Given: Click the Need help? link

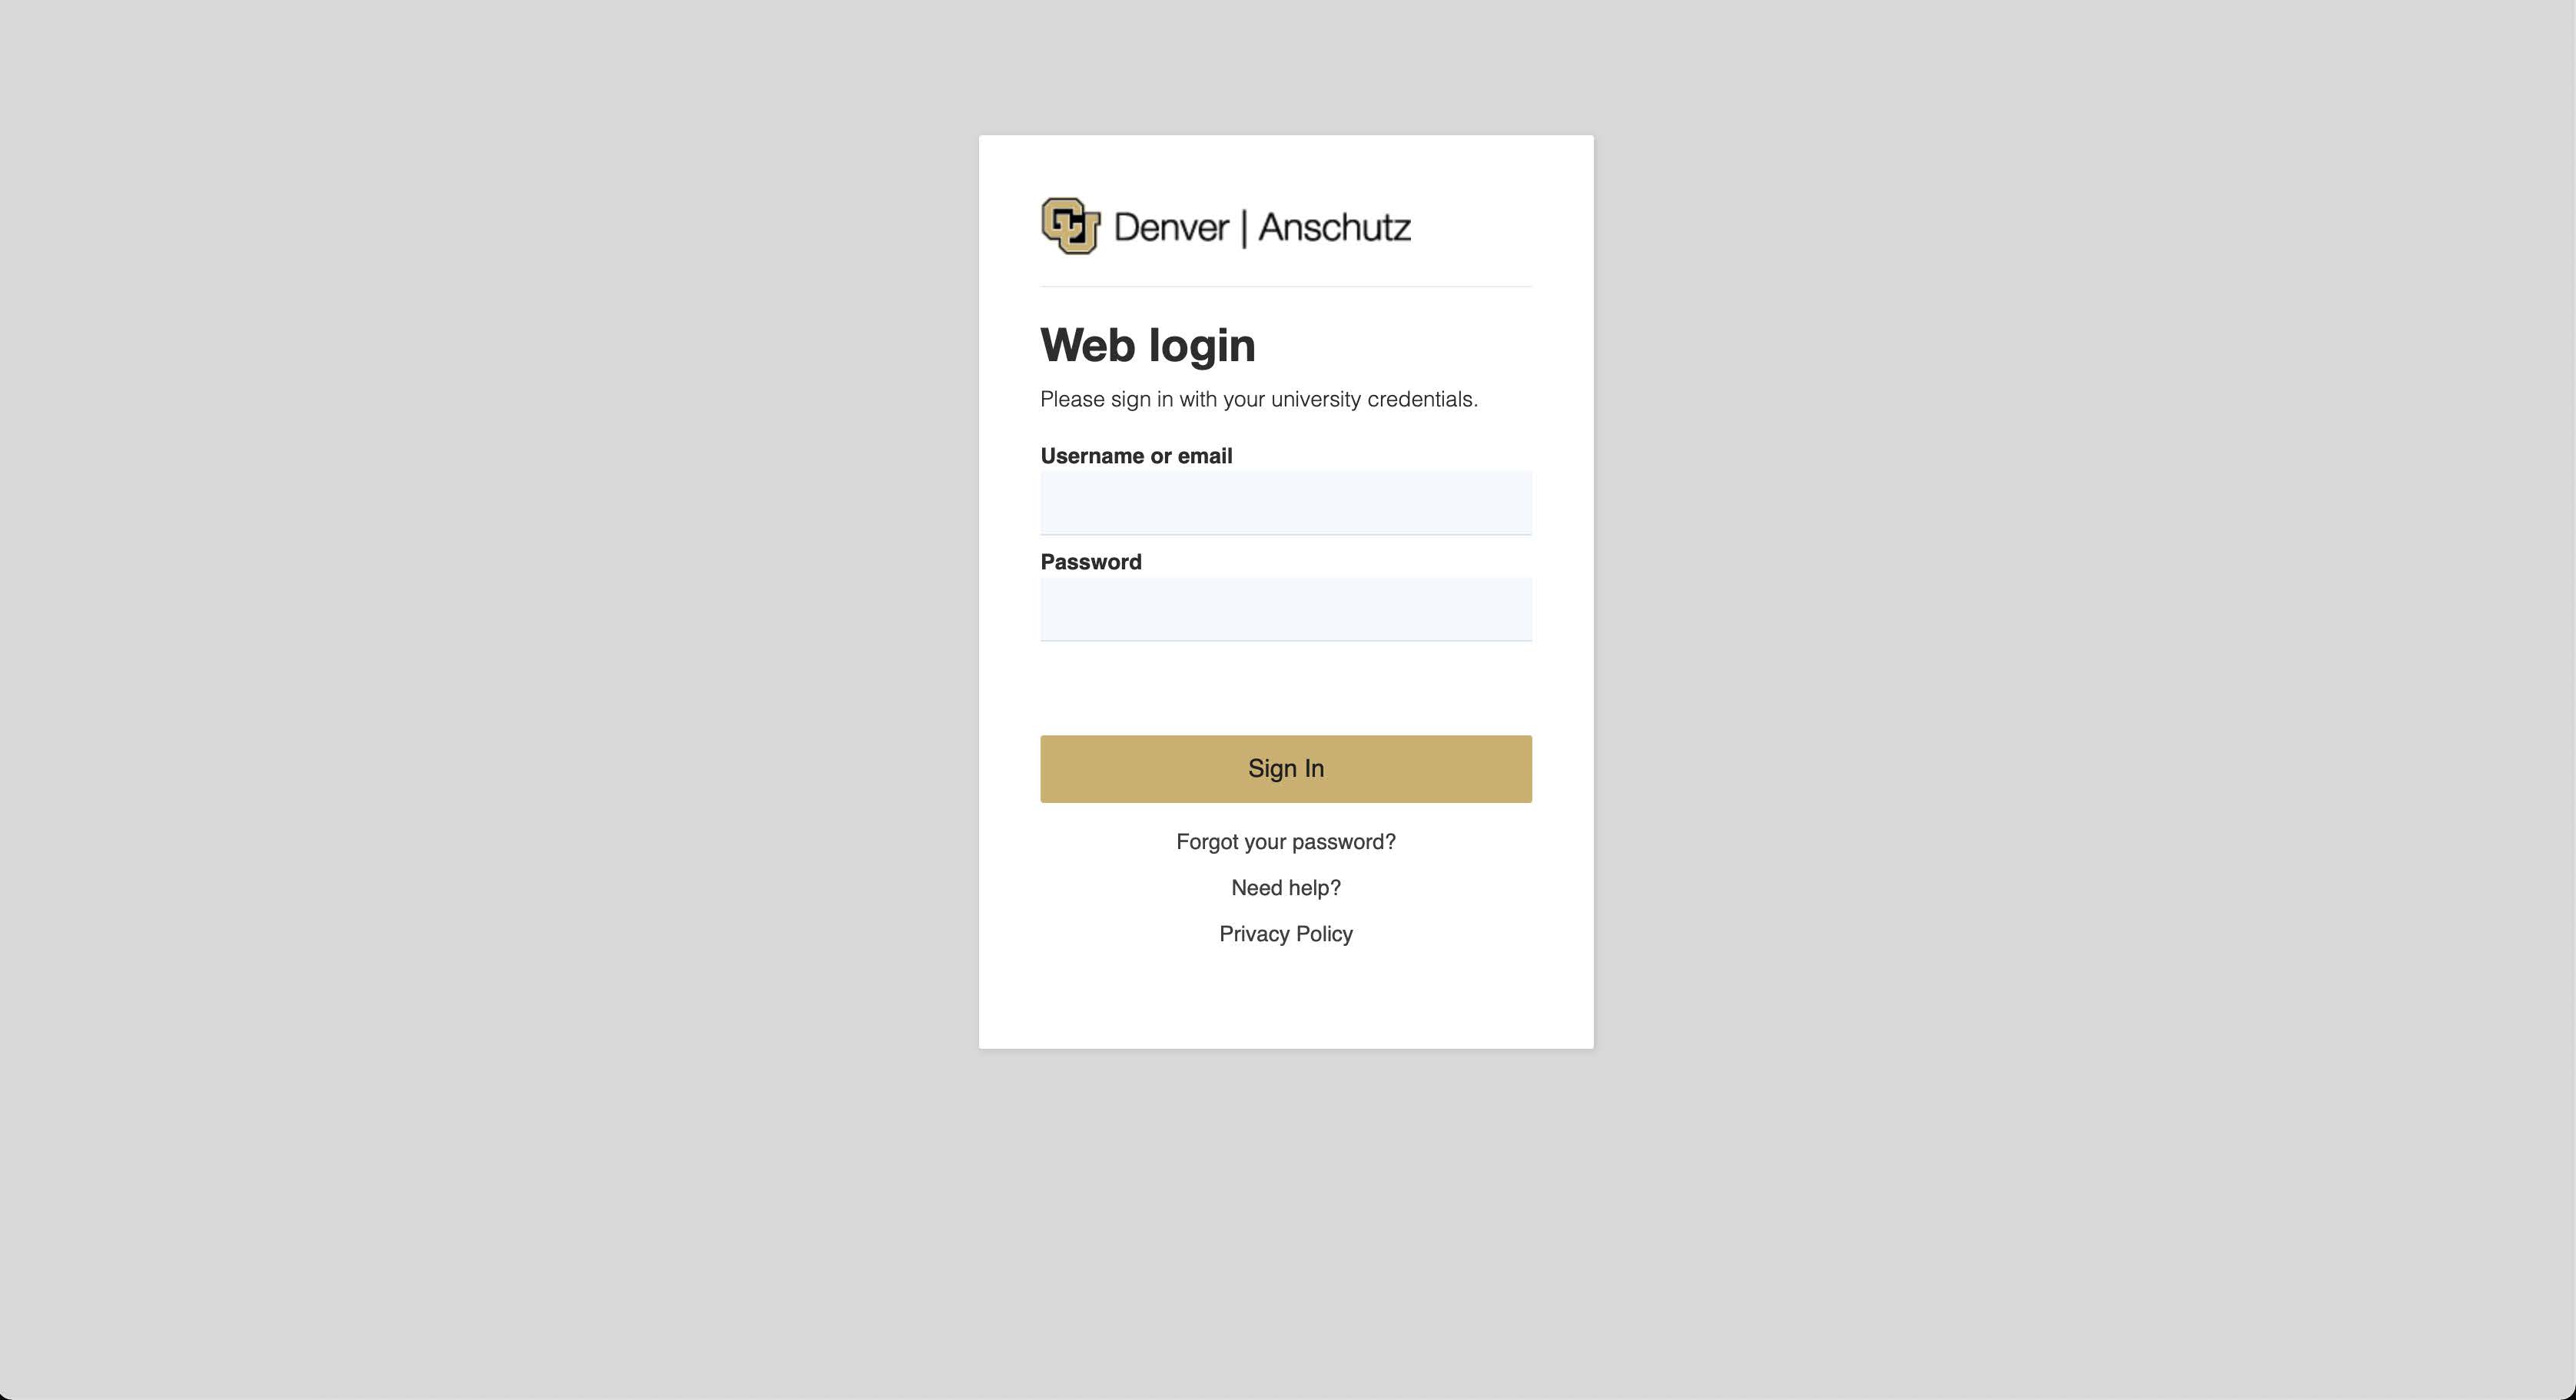Looking at the screenshot, I should [x=1286, y=886].
